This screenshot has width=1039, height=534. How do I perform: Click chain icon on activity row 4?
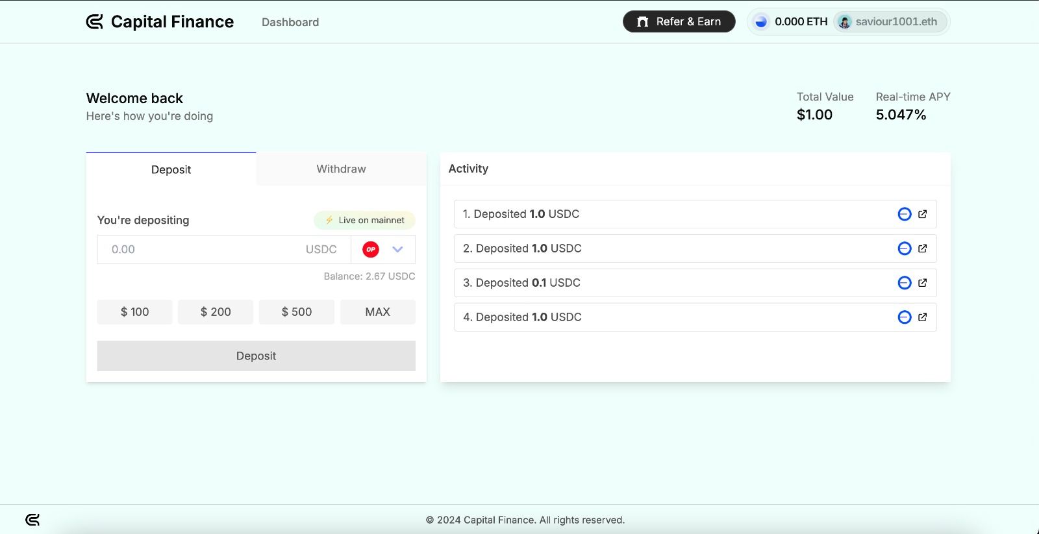coord(905,317)
